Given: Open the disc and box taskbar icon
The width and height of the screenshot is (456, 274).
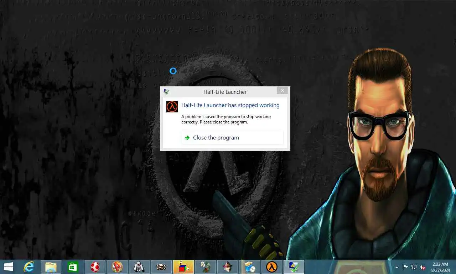Looking at the screenshot, I should click(250, 267).
